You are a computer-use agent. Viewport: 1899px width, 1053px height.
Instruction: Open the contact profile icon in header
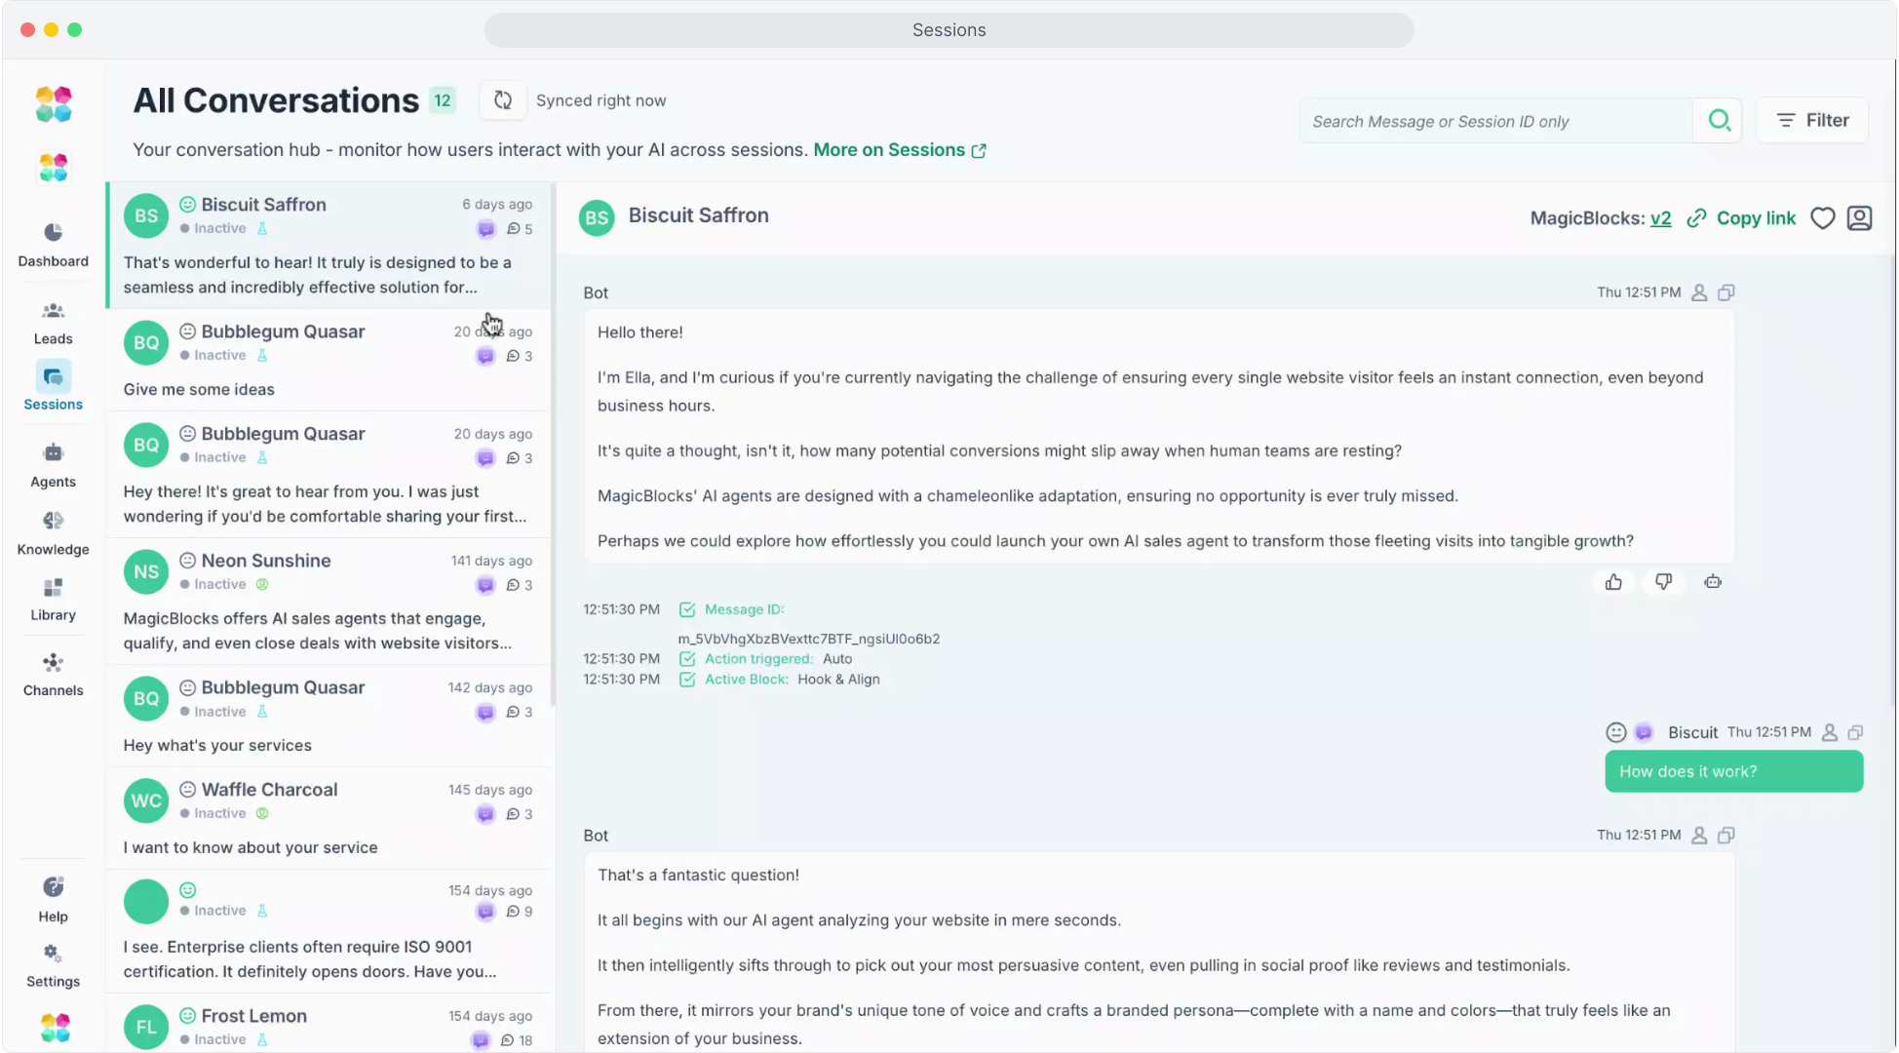click(1859, 218)
